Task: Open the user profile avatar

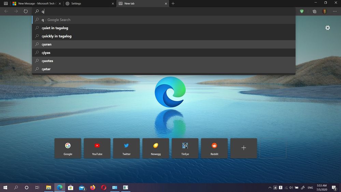Action: click(x=325, y=11)
